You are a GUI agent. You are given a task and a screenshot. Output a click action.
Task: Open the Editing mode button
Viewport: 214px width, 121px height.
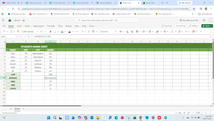point(194,26)
